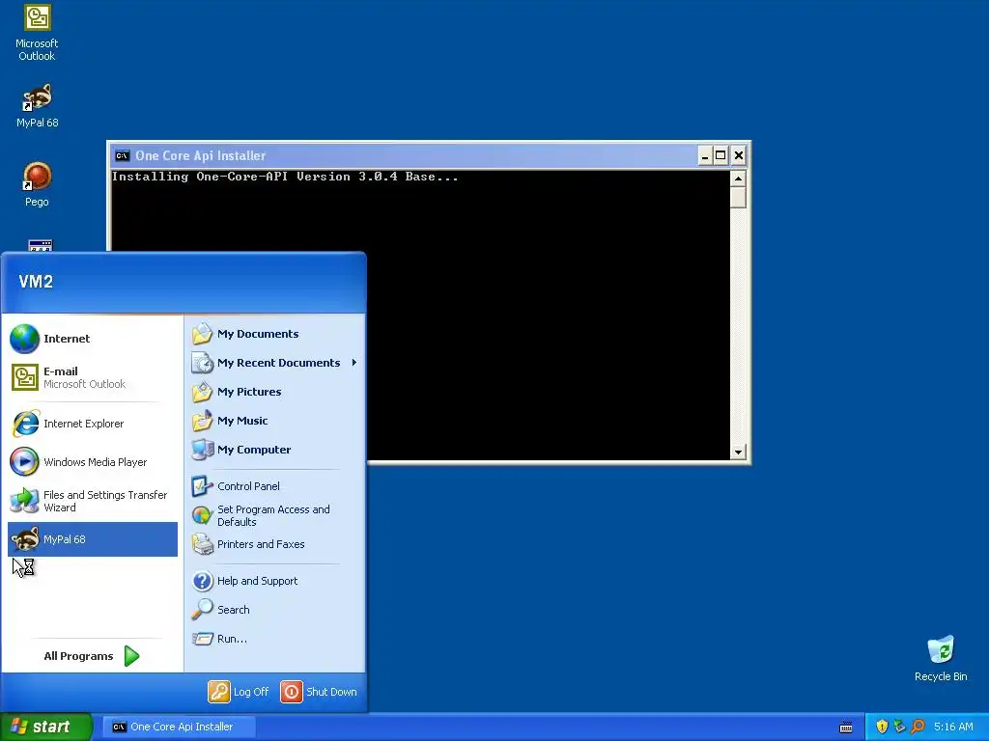Open Windows Media Player from Start menu
This screenshot has width=989, height=741.
pos(93,462)
